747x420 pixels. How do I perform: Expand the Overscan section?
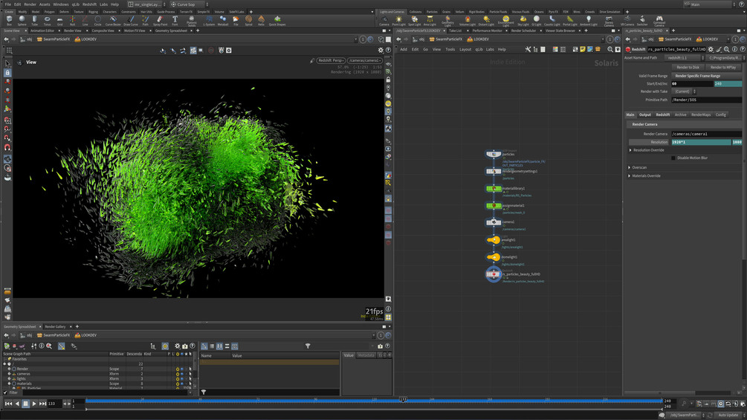click(x=630, y=167)
